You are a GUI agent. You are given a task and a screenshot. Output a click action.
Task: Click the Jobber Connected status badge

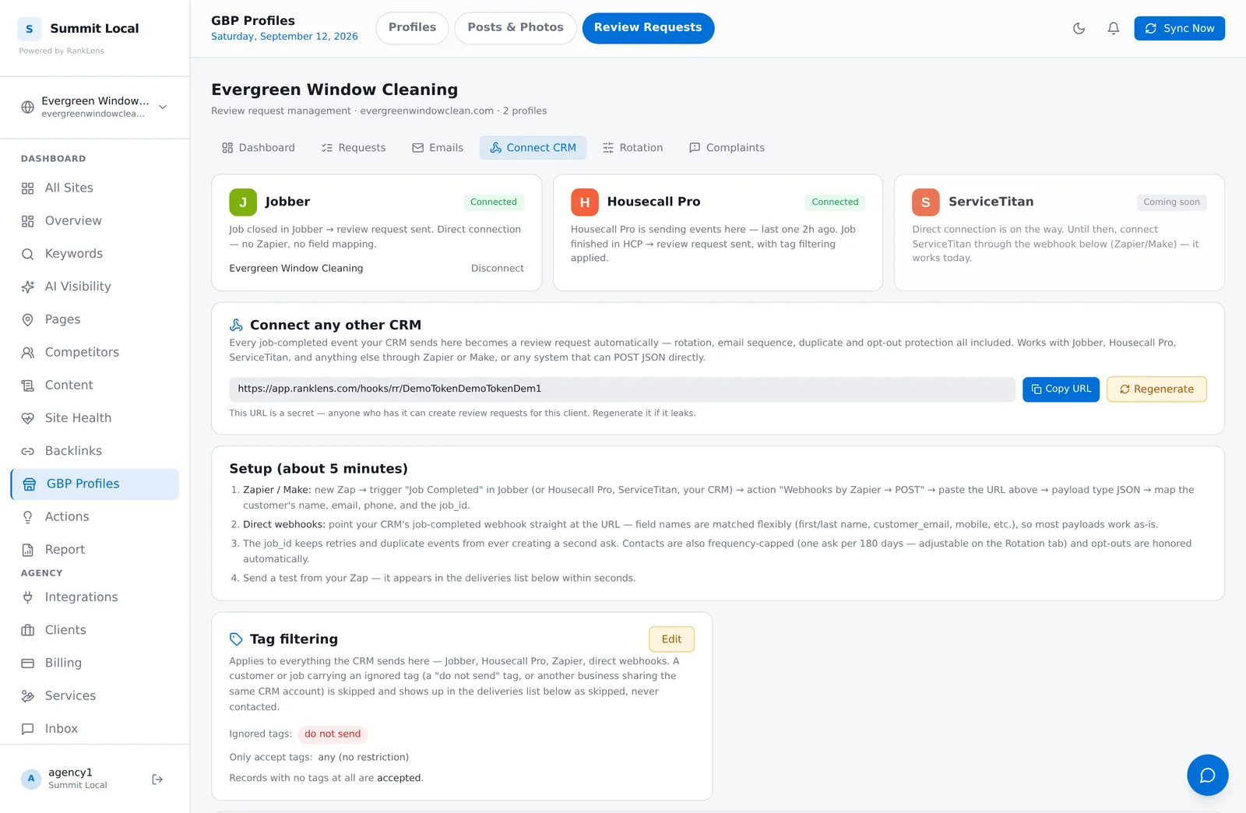(494, 202)
